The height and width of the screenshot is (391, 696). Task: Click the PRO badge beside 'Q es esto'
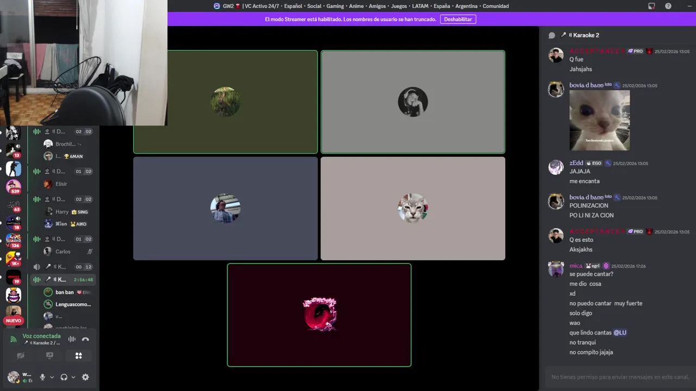(x=636, y=231)
